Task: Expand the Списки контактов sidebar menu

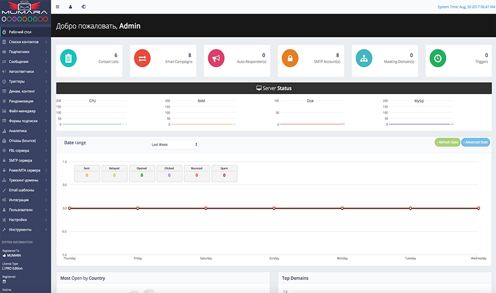Action: [23, 42]
